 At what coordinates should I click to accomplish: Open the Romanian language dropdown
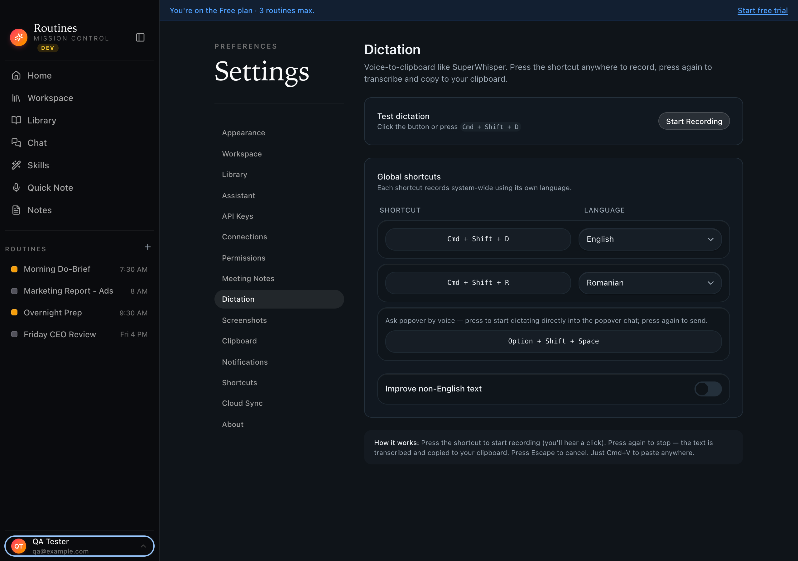pos(650,283)
